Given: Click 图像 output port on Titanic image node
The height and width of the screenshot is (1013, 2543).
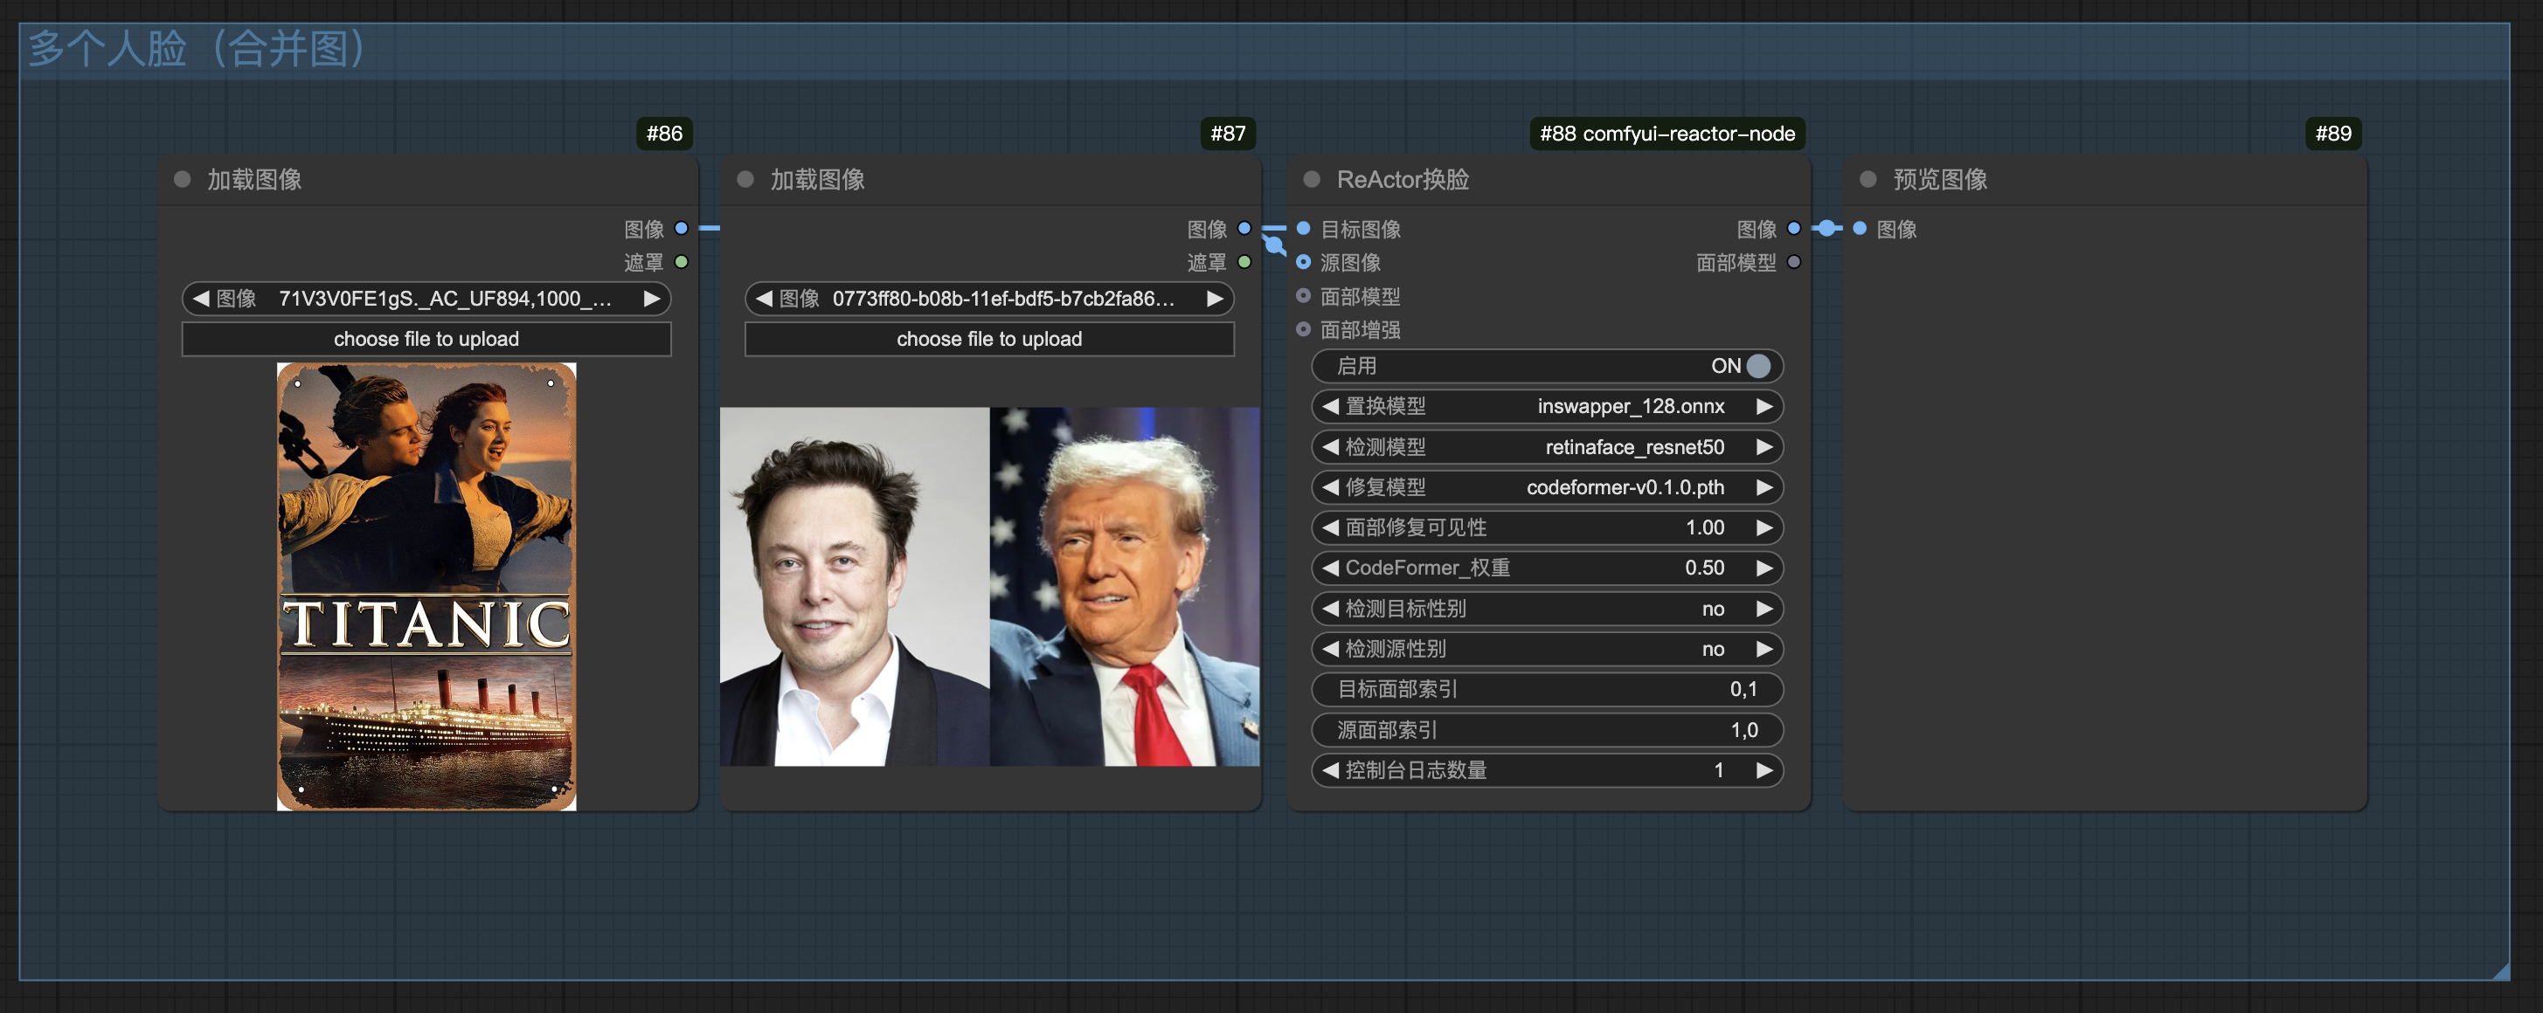Looking at the screenshot, I should tap(681, 229).
